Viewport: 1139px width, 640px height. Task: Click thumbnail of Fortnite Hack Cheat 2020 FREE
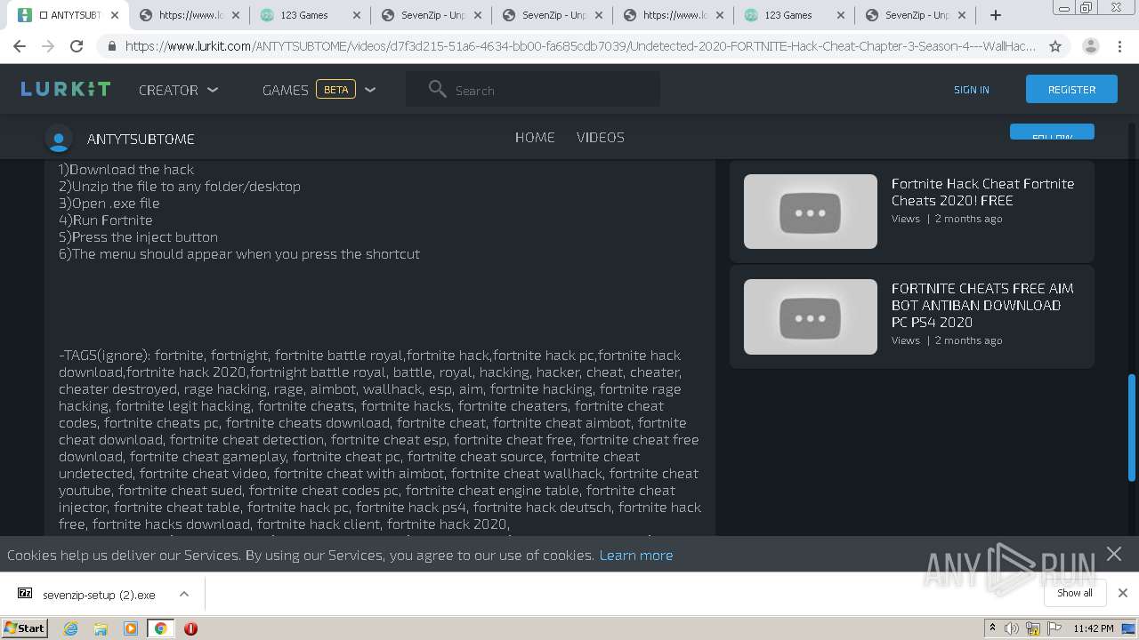[x=811, y=212]
